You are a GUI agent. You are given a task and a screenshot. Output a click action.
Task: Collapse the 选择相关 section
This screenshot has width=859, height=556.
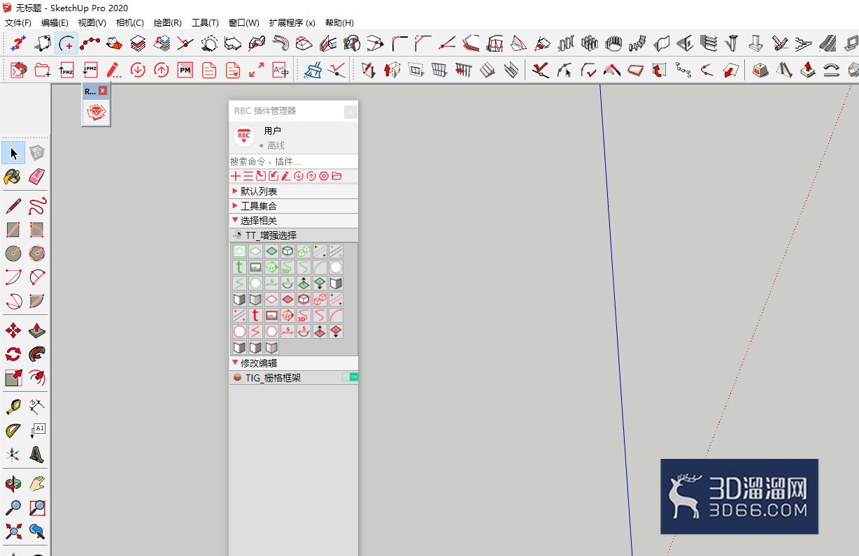pos(293,221)
